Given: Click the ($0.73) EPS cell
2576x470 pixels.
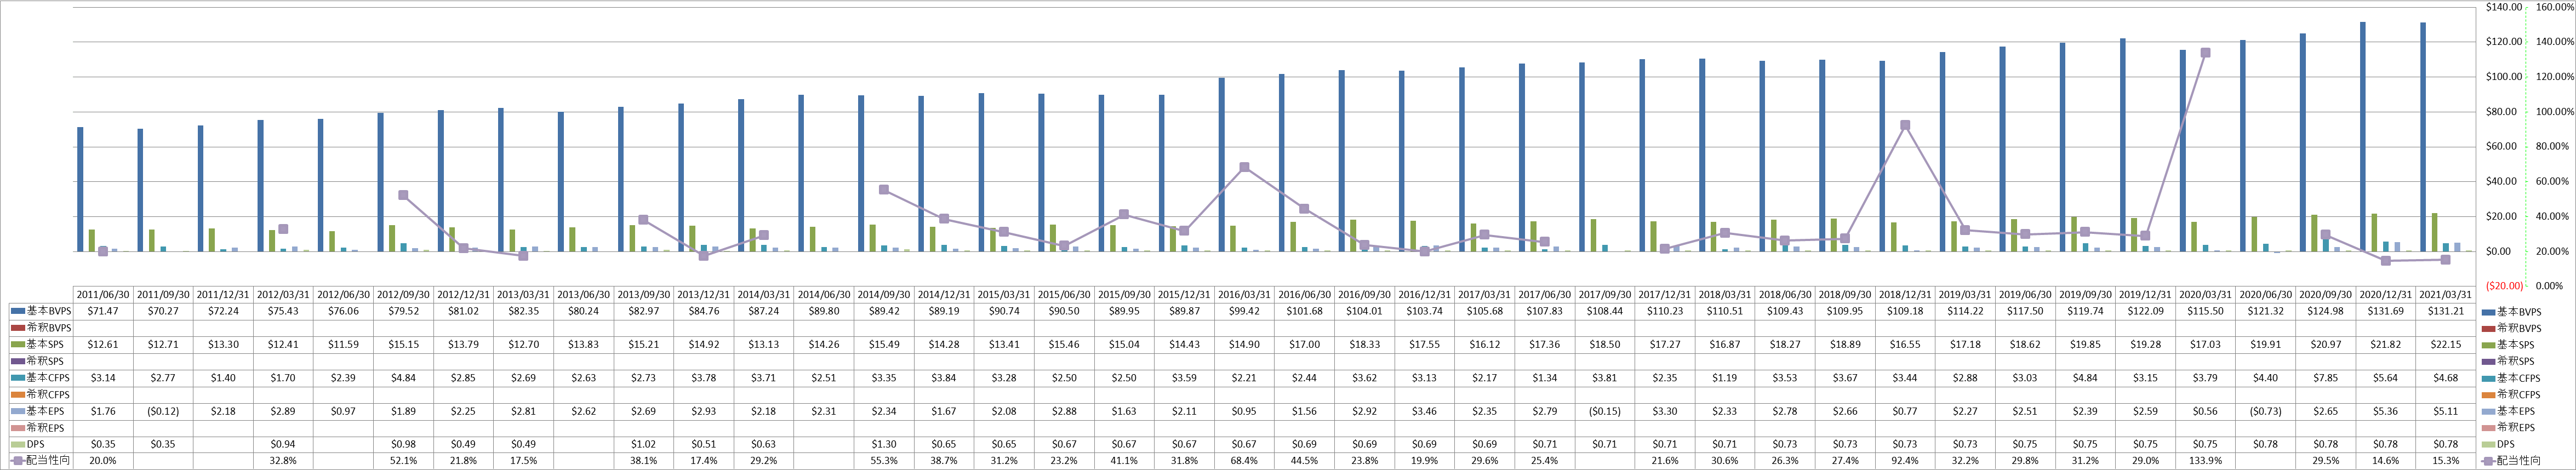Looking at the screenshot, I should [2265, 411].
